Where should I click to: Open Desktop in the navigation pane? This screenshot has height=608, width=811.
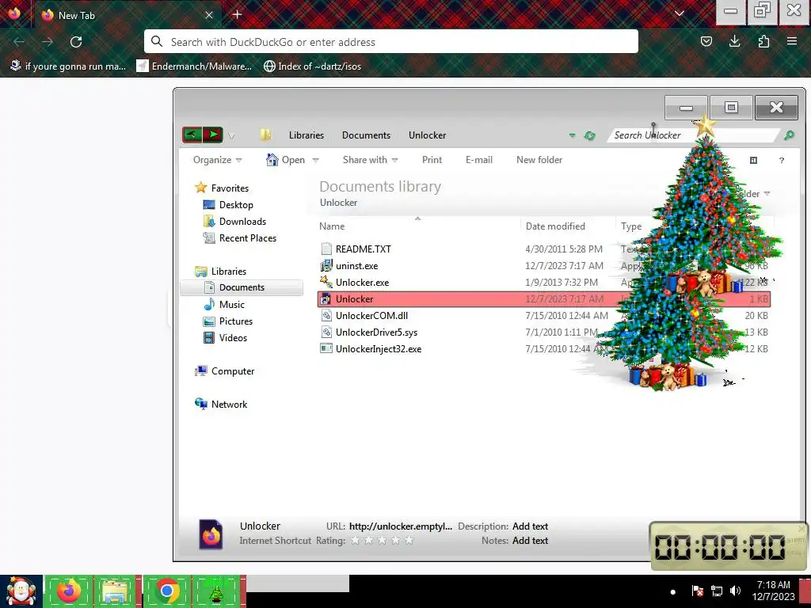[236, 205]
